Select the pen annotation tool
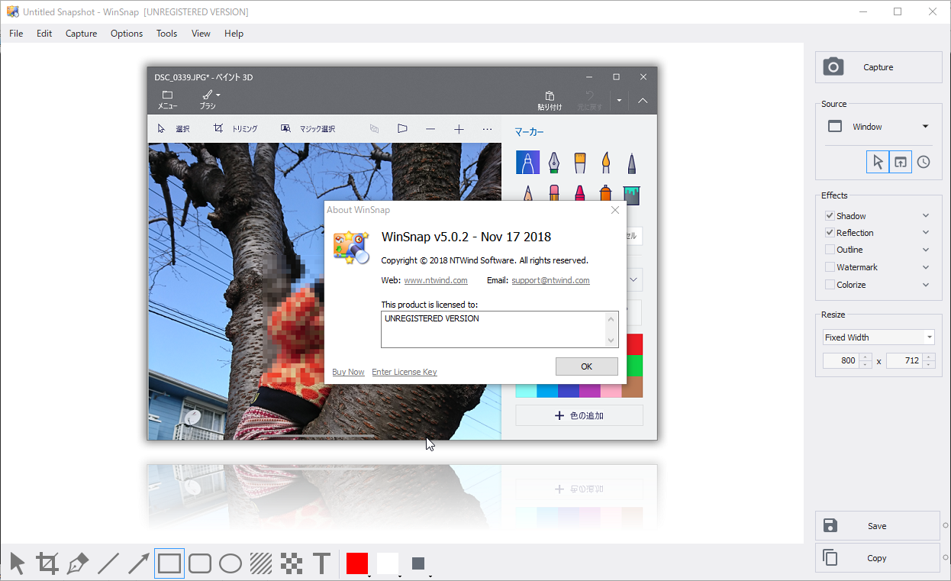 pyautogui.click(x=77, y=563)
